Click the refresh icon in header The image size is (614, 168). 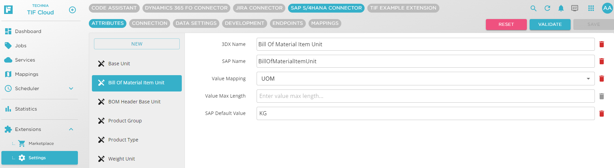[x=547, y=8]
